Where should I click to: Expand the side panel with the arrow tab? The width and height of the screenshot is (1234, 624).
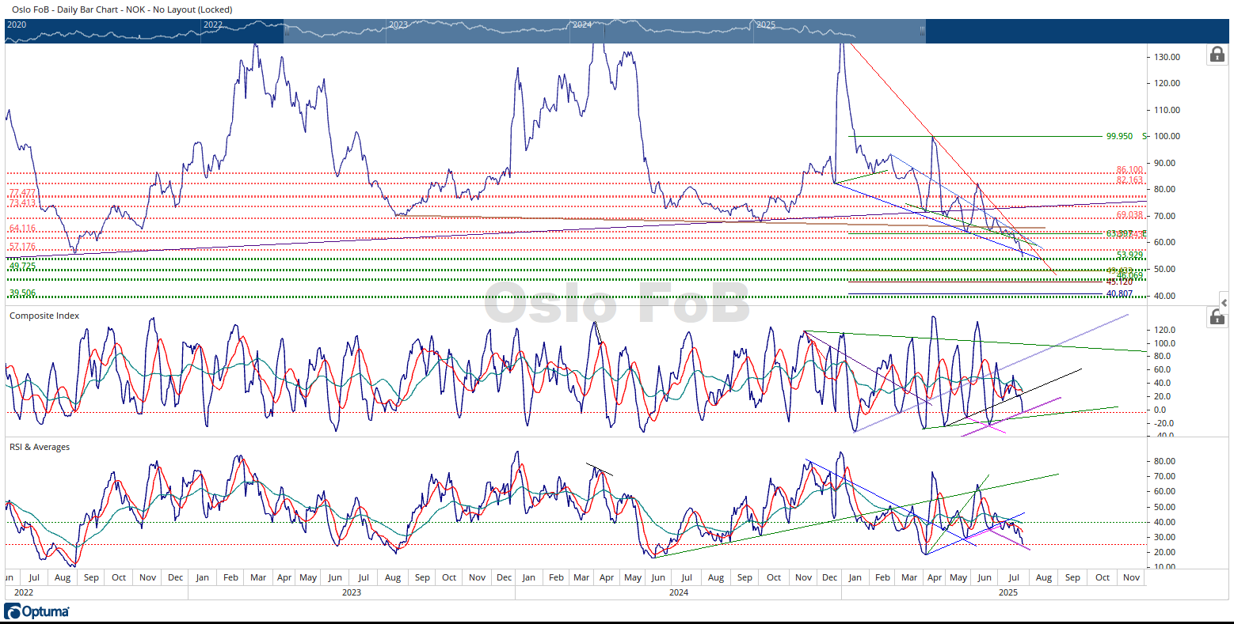coord(1224,303)
